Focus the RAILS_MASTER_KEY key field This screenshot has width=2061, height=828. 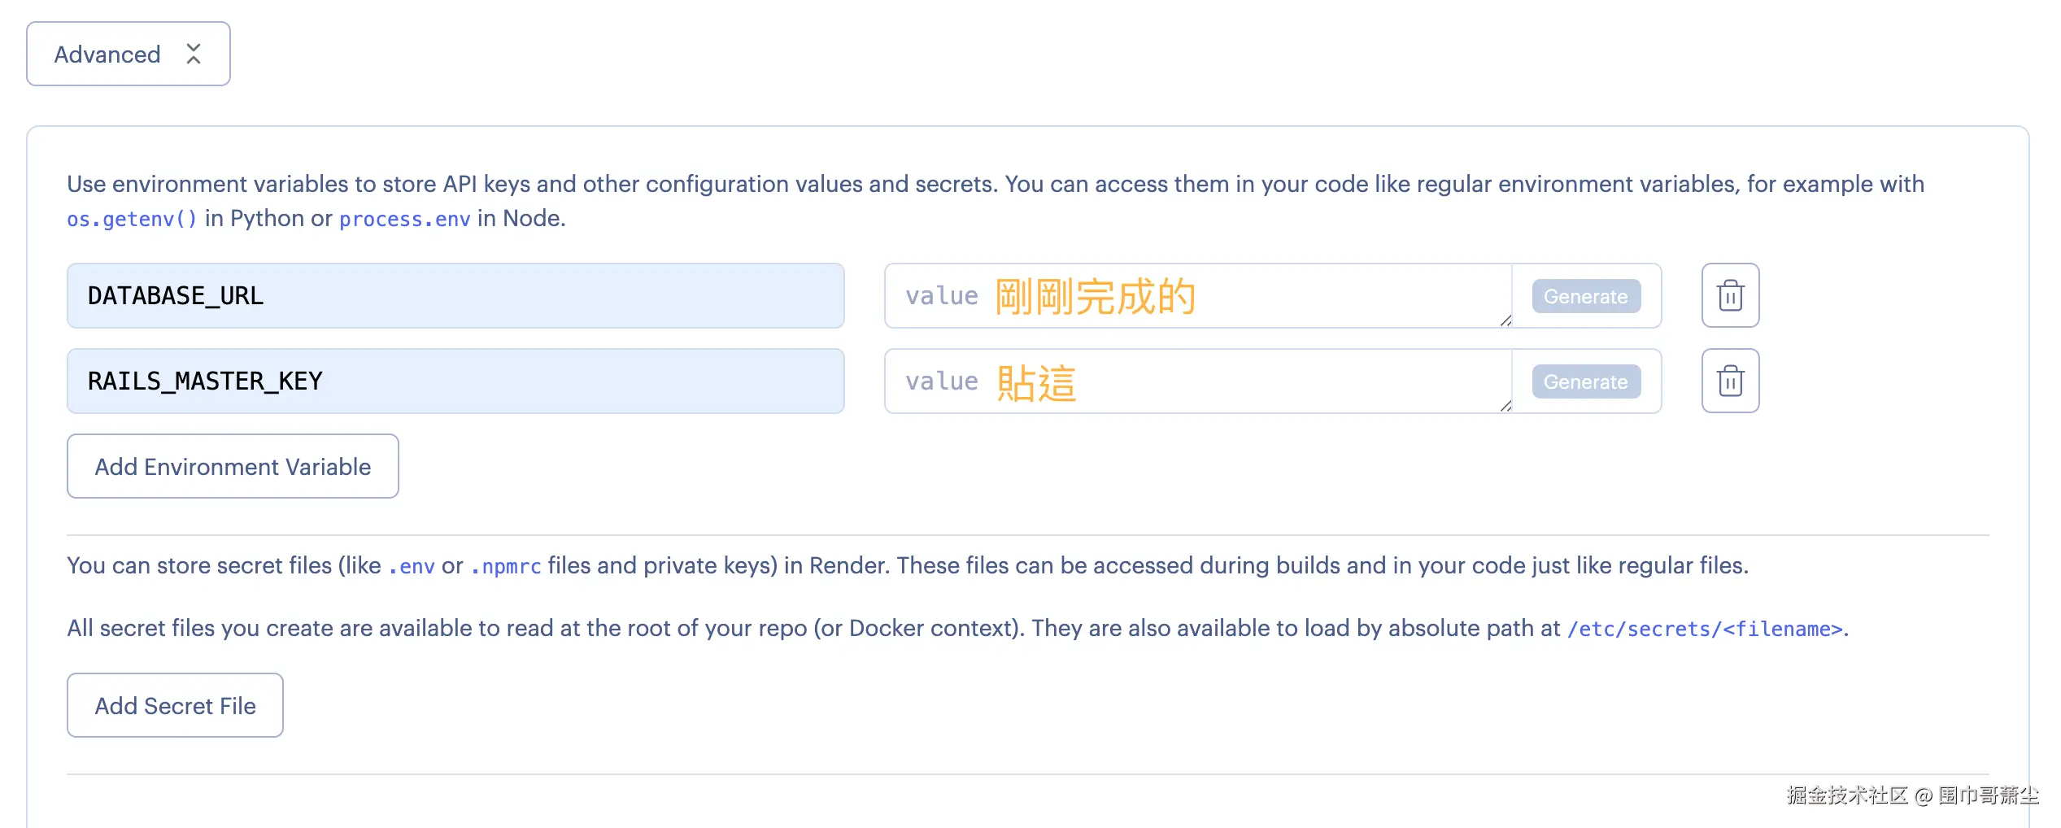click(455, 381)
